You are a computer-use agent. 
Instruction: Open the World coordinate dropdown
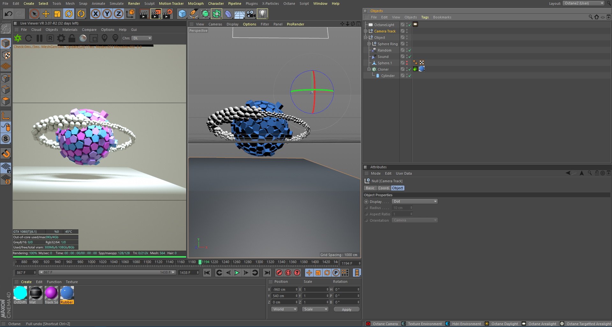pyautogui.click(x=284, y=309)
